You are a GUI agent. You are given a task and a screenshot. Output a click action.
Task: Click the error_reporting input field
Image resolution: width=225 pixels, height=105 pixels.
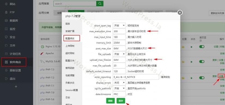[136, 77]
